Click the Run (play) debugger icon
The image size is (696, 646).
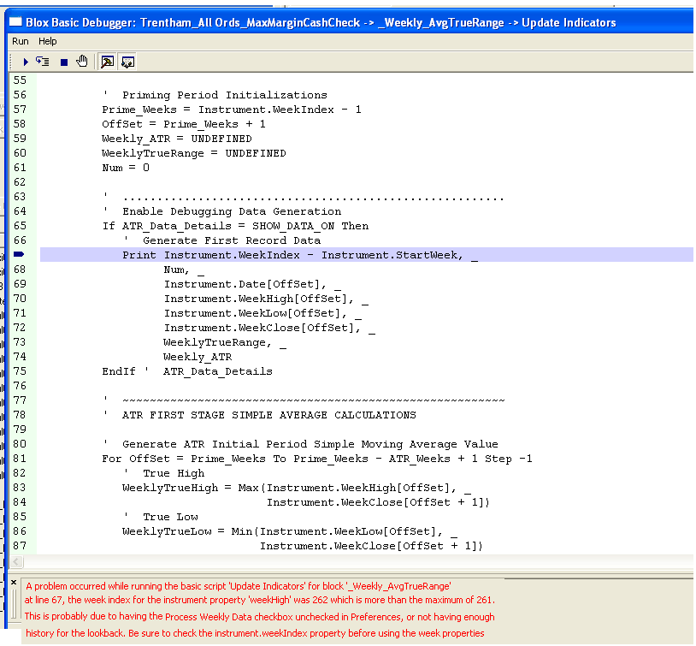pyautogui.click(x=26, y=62)
